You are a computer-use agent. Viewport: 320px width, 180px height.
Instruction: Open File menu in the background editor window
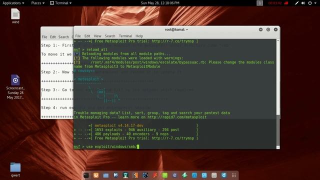click(44, 37)
